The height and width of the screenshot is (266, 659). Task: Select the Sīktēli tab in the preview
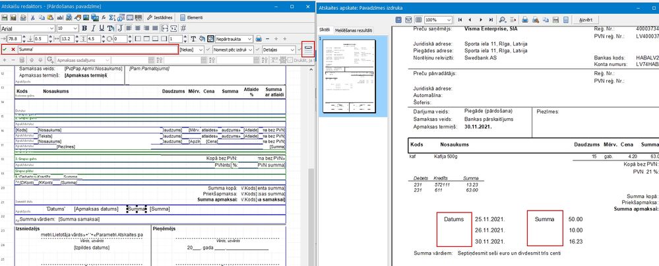point(325,31)
